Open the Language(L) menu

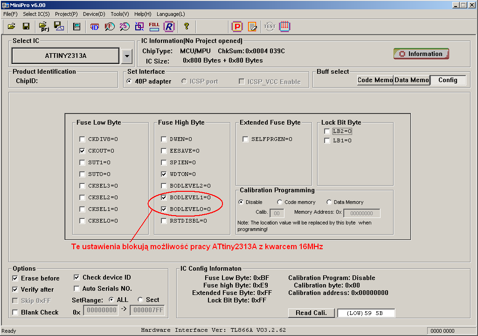(x=171, y=14)
